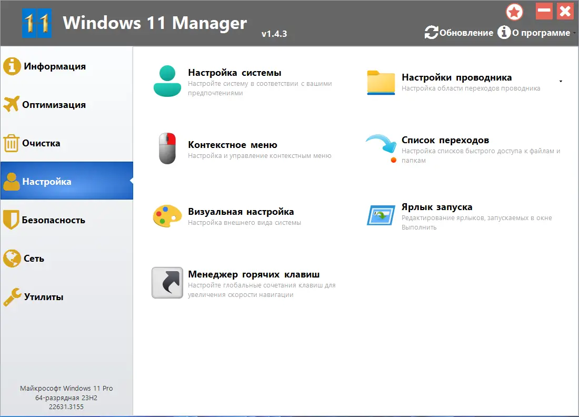
Task: Click the Настройки проводника folder icon
Action: 381,82
